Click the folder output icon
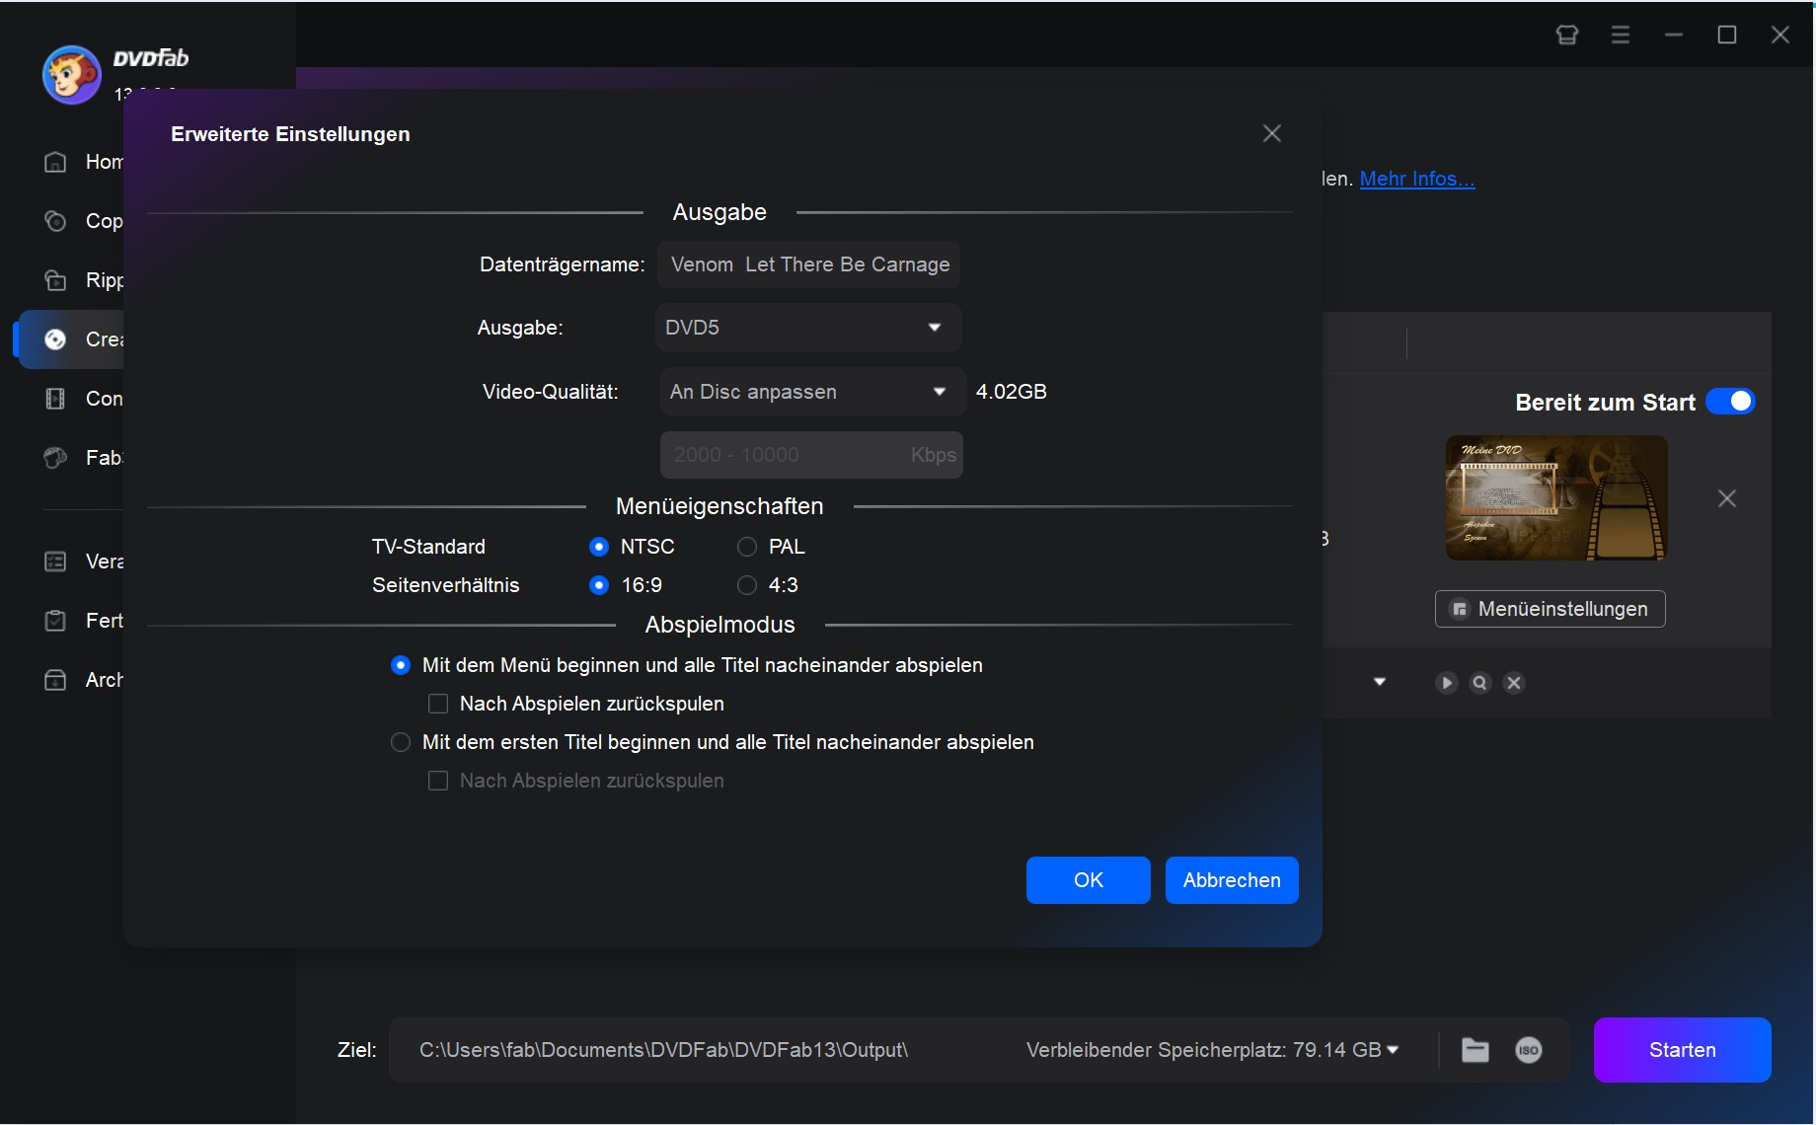Image resolution: width=1816 pixels, height=1125 pixels. click(x=1475, y=1050)
